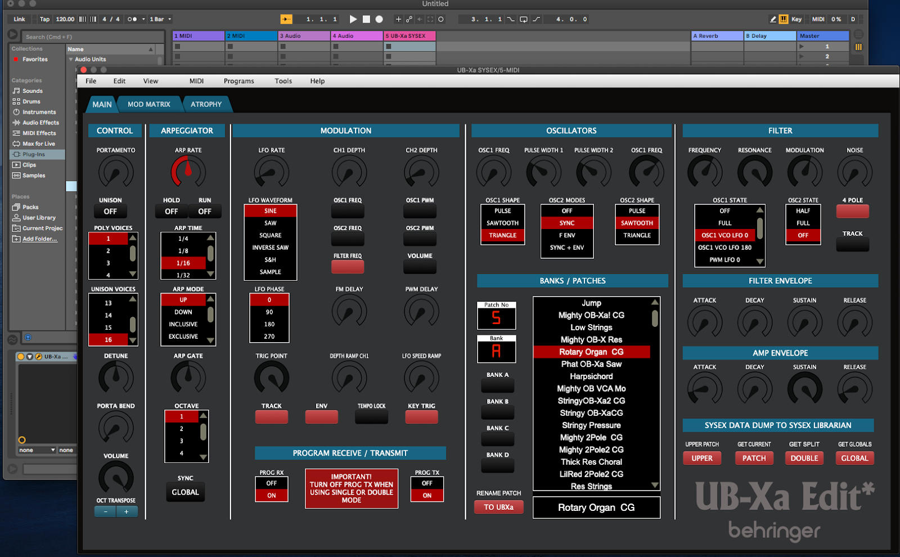Viewport: 900px width, 557px height.
Task: Click the Rename Patch name field
Action: [596, 507]
